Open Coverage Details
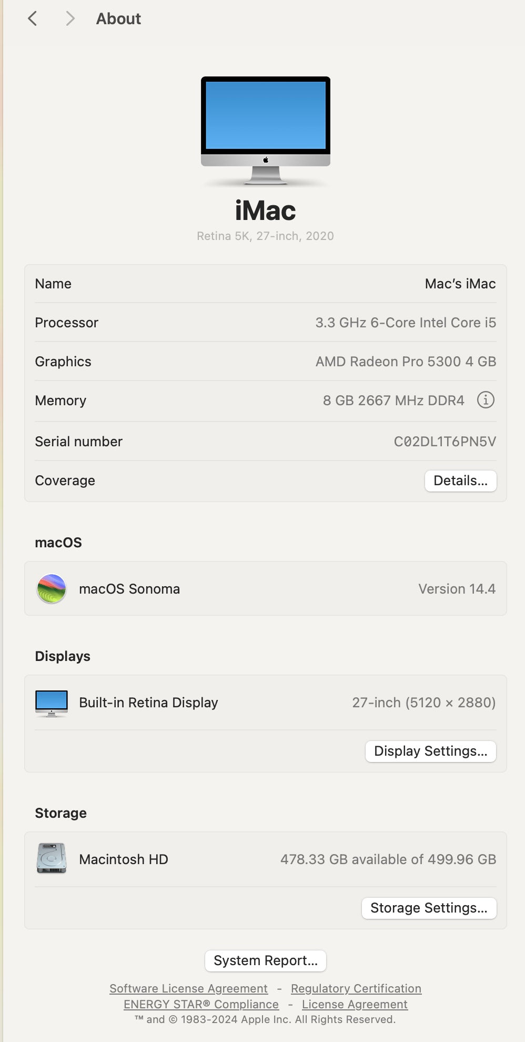This screenshot has width=525, height=1042. (460, 480)
